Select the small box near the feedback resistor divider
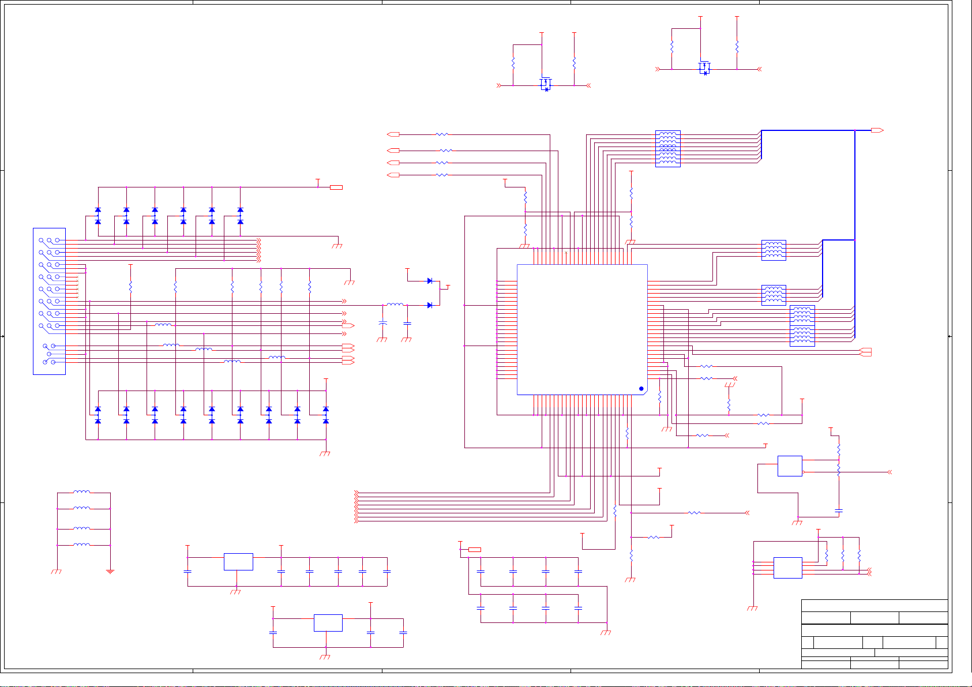Screen dimensions: 972x687 tap(790, 466)
